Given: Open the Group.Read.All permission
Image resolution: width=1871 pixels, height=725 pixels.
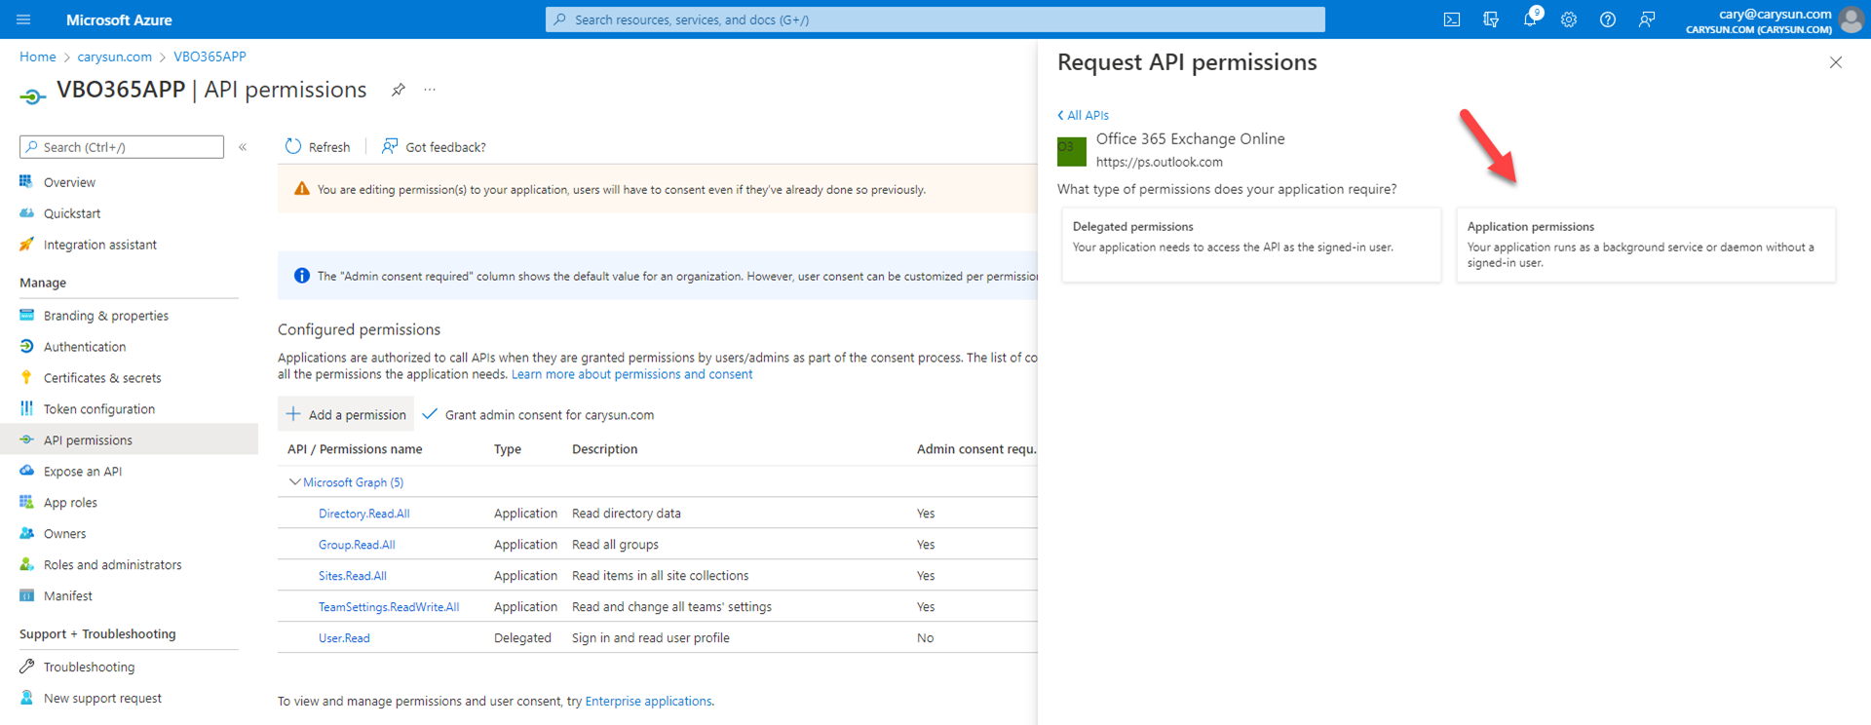Looking at the screenshot, I should tap(357, 545).
